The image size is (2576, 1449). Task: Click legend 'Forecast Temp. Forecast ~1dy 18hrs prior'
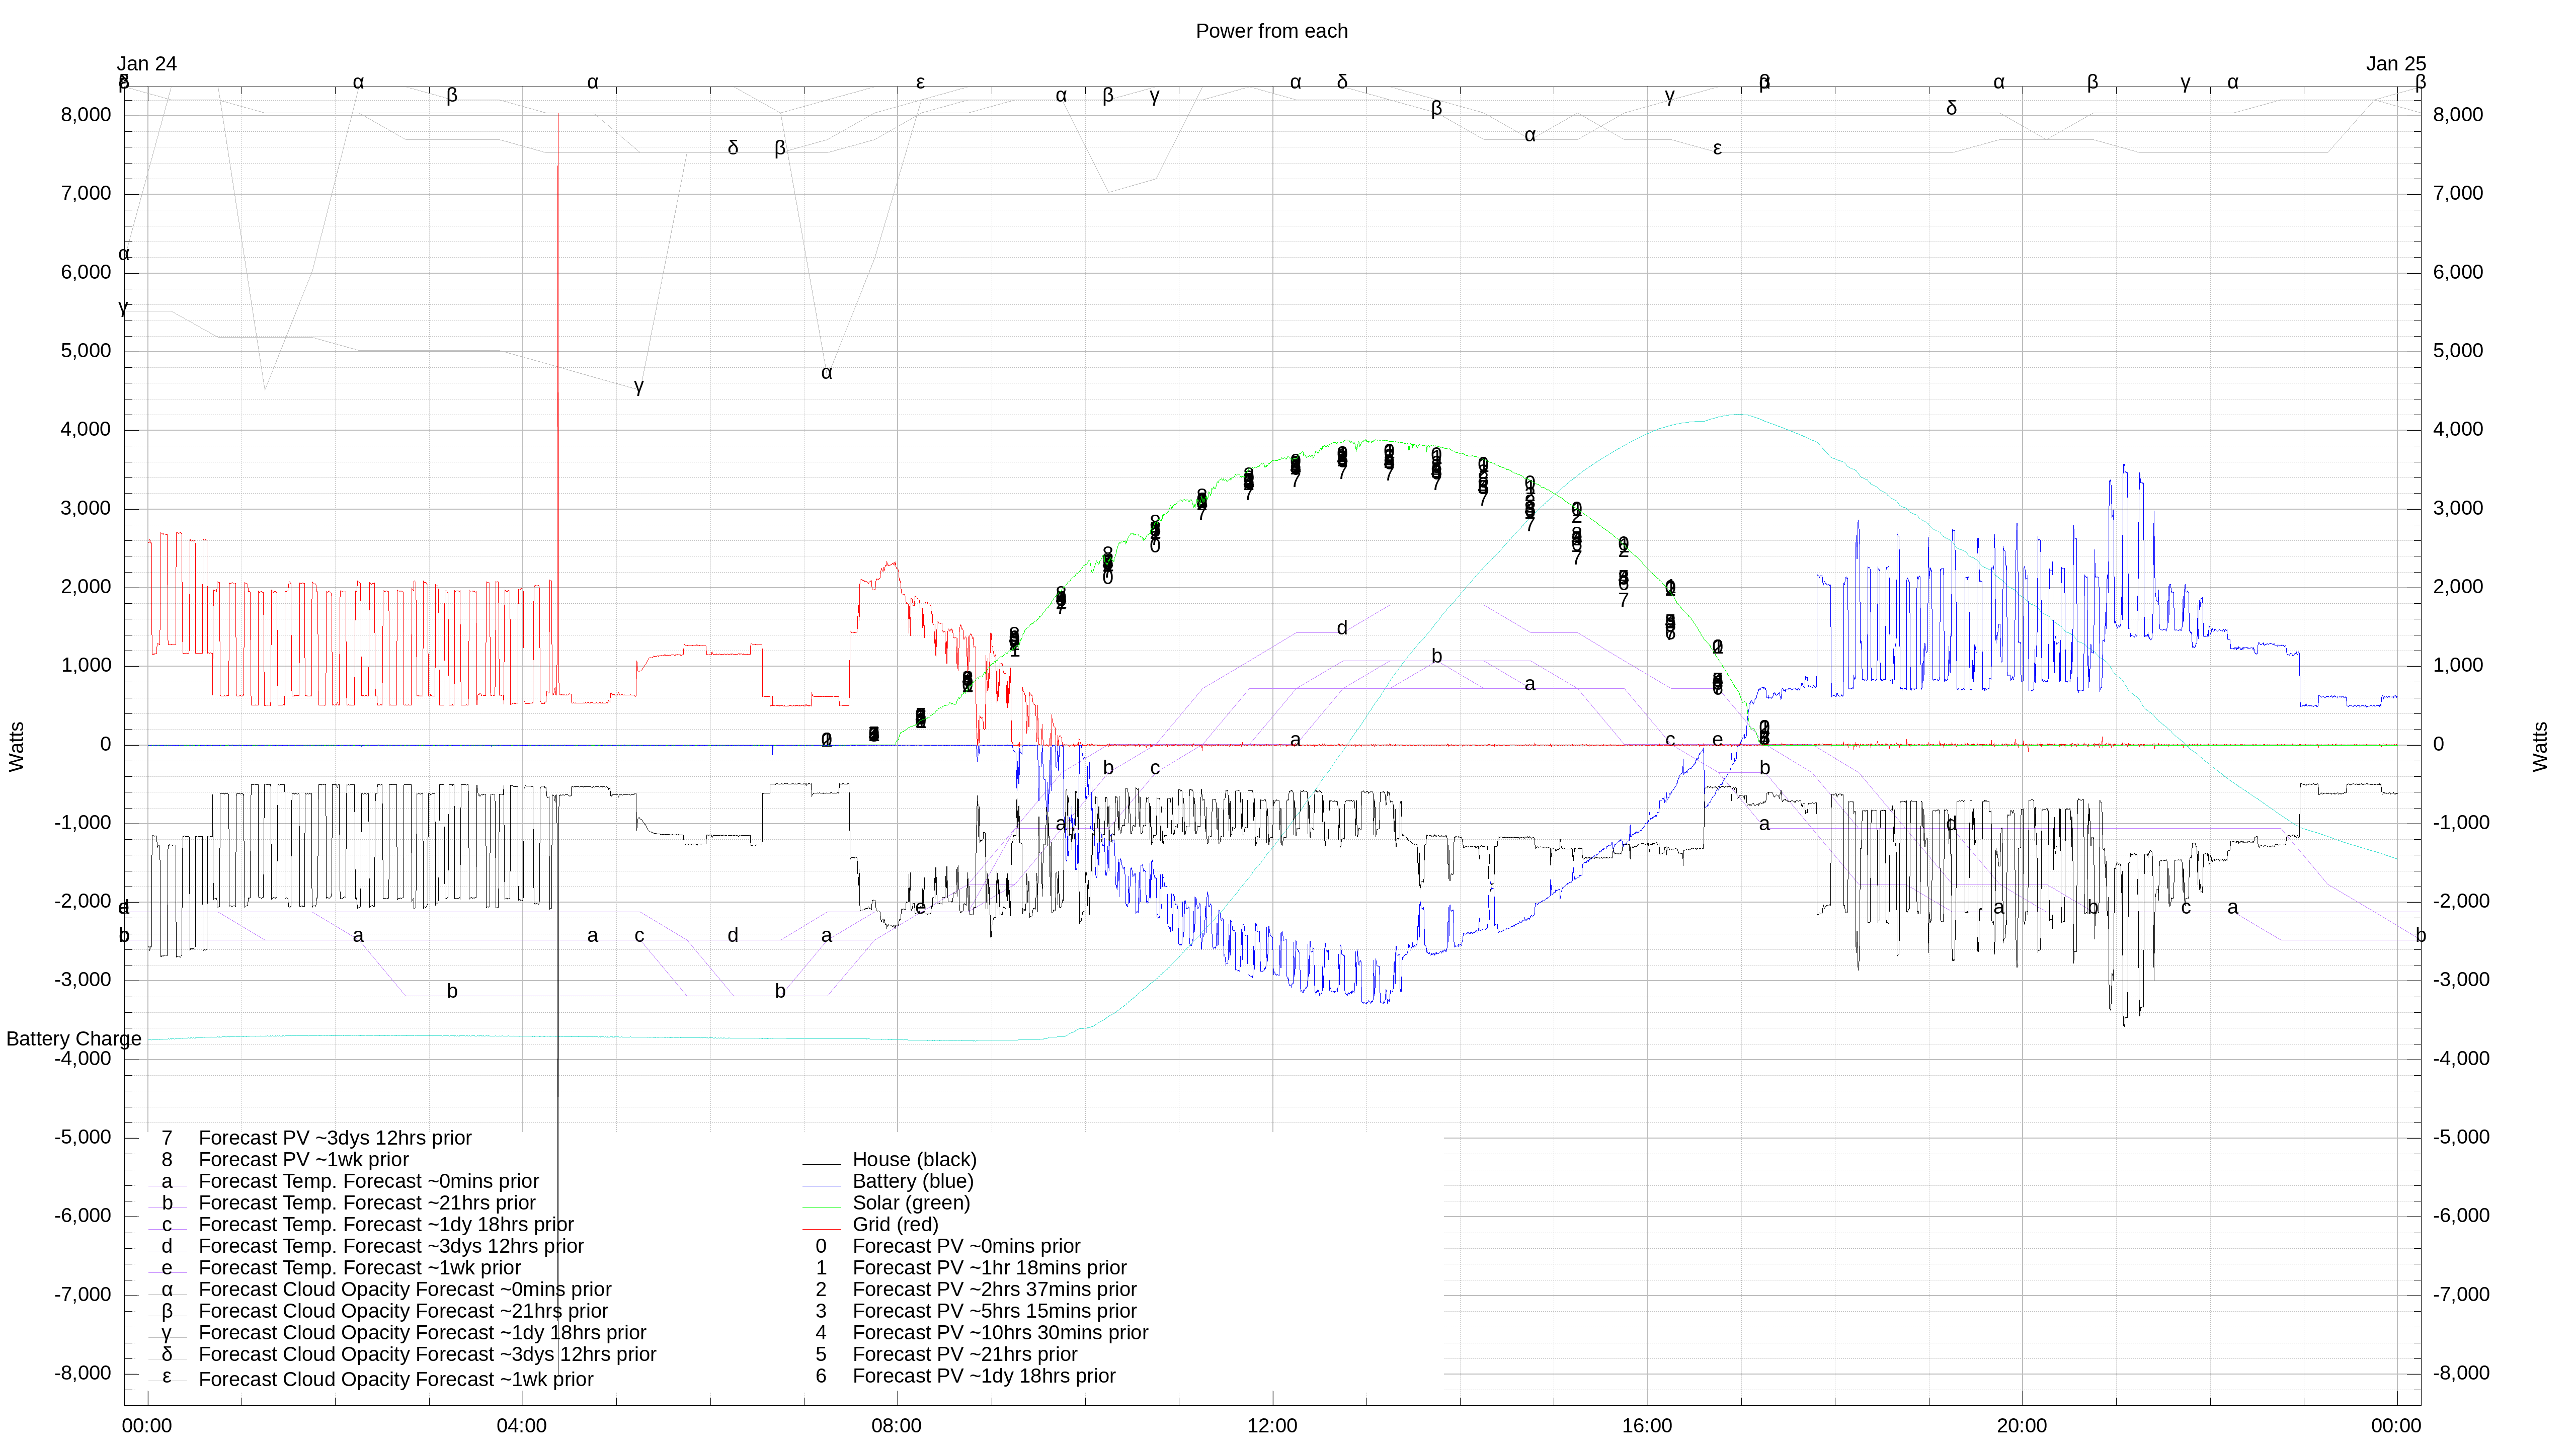(x=386, y=1225)
